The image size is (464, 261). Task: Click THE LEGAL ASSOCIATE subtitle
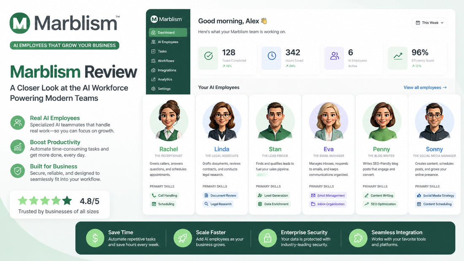click(221, 156)
